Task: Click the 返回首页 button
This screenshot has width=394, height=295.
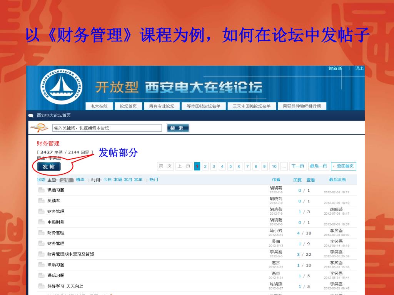Action: click(x=344, y=166)
